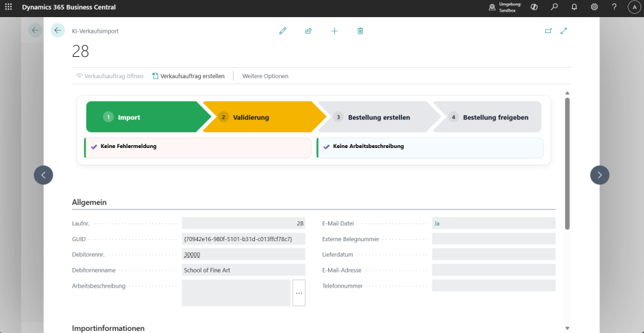This screenshot has height=333, width=644.
Task: Click the share icon in header
Action: point(308,31)
